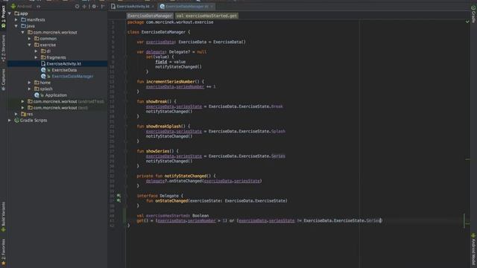Image resolution: width=477 pixels, height=268 pixels.
Task: Expand the res folder
Action: click(x=16, y=114)
